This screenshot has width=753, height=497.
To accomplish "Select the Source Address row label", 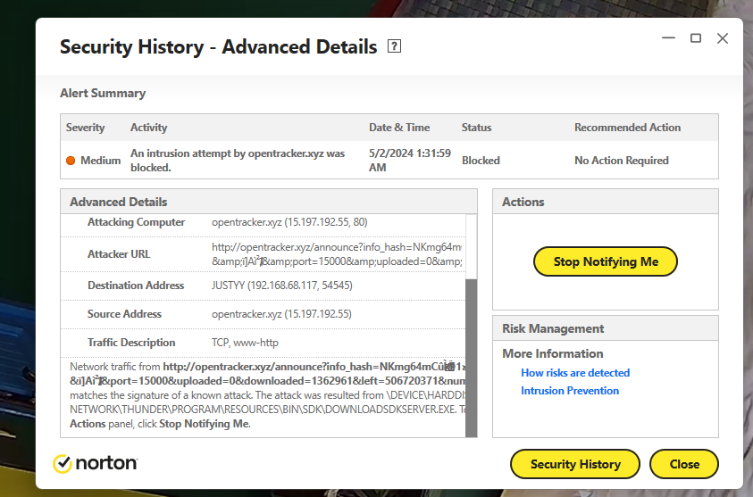I will 124,314.
